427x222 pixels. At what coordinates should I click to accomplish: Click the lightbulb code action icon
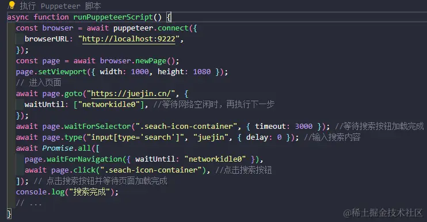12,5
